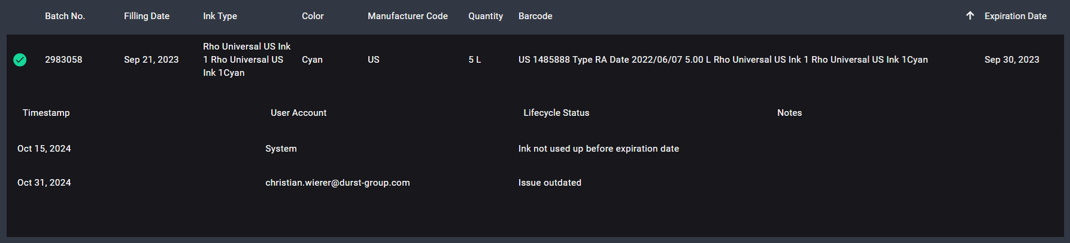Click the long barcode text cell
1070x243 pixels.
[723, 60]
